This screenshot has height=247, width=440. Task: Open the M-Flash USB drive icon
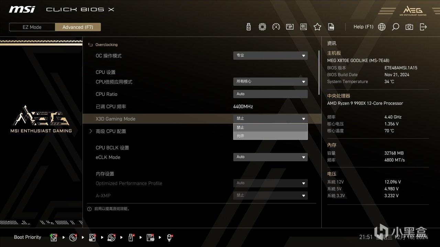(x=249, y=27)
